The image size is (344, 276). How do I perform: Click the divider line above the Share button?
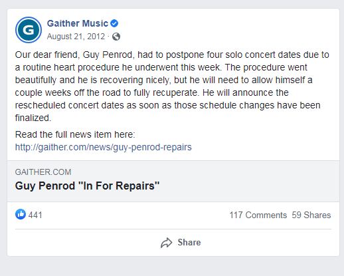[x=173, y=229]
